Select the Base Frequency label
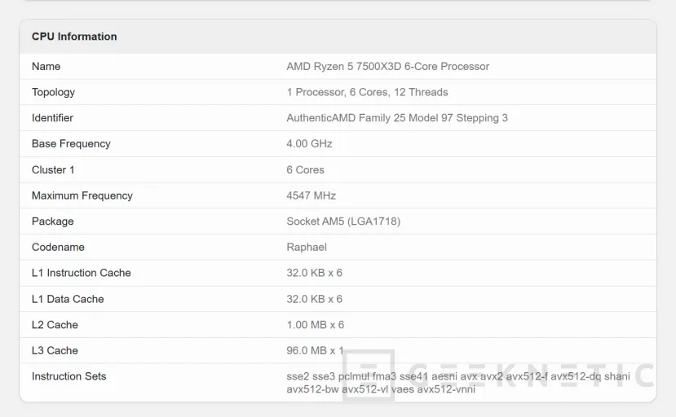Screen dimensions: 676x417 tap(71, 144)
